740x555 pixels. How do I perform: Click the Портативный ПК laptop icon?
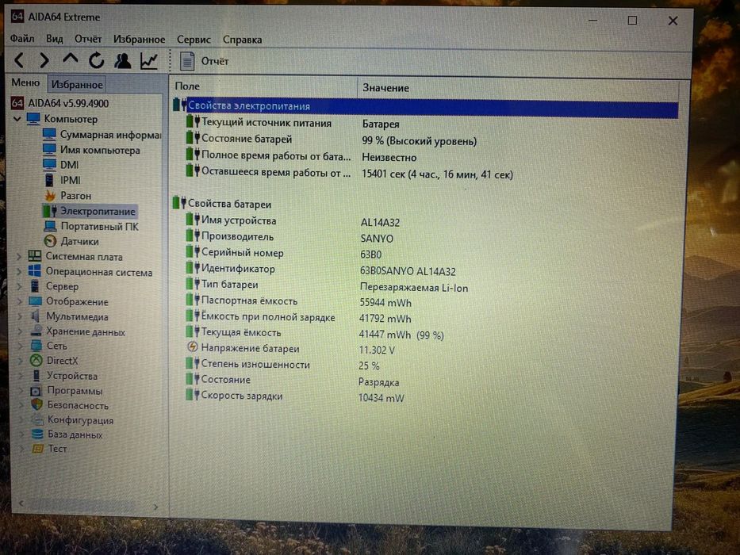(x=50, y=226)
